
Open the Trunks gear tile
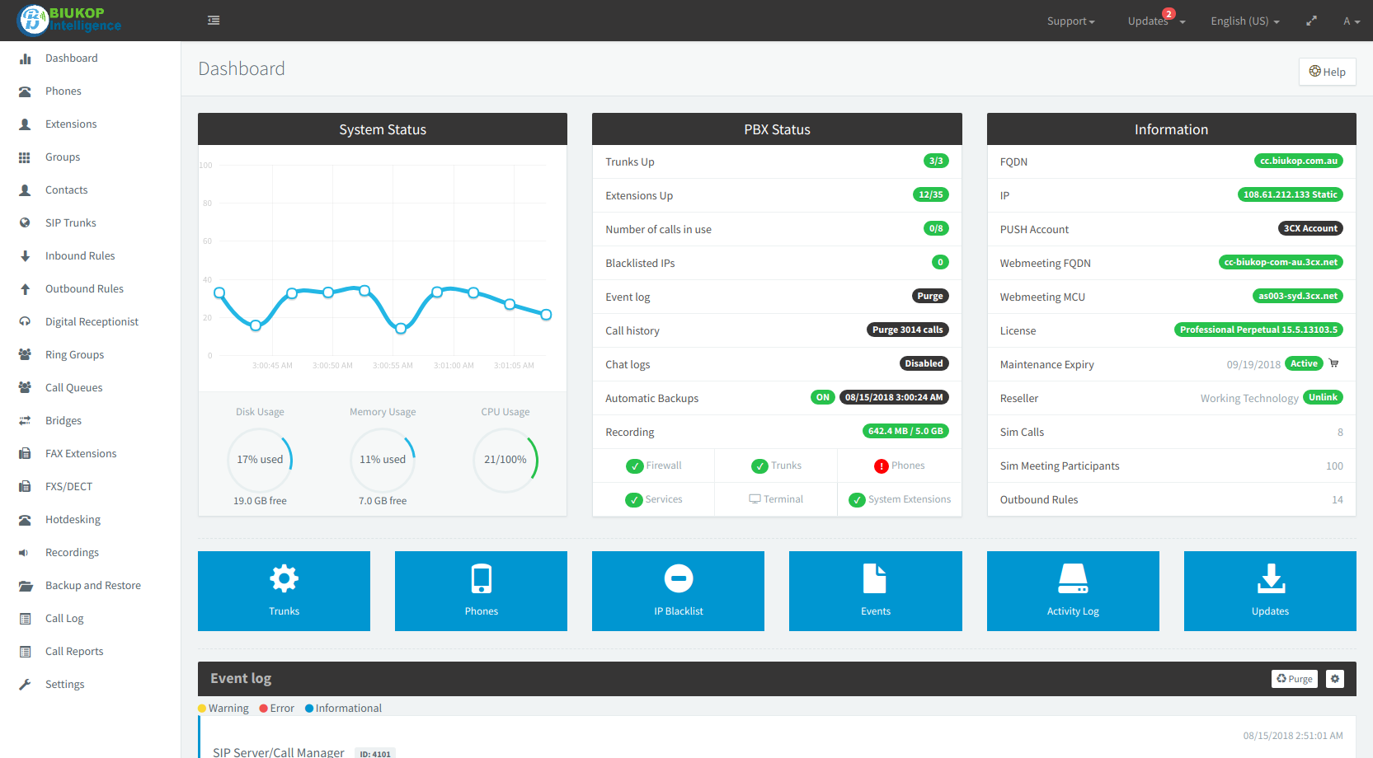click(284, 591)
